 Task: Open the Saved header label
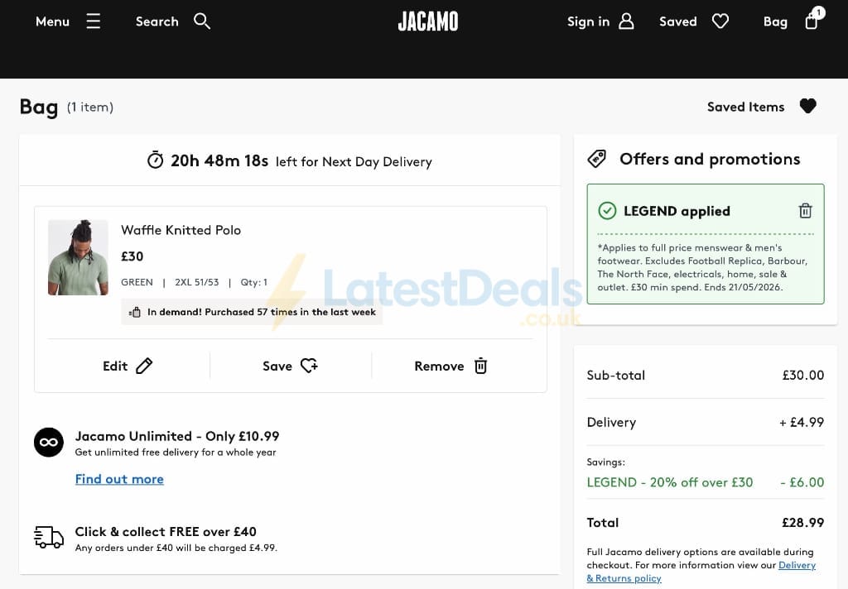(x=677, y=22)
